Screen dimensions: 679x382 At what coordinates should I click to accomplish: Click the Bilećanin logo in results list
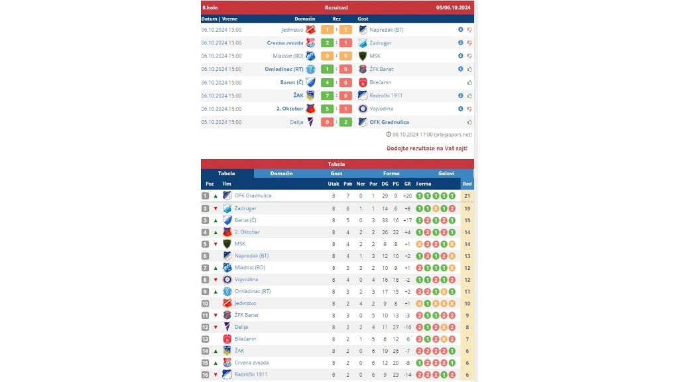363,82
